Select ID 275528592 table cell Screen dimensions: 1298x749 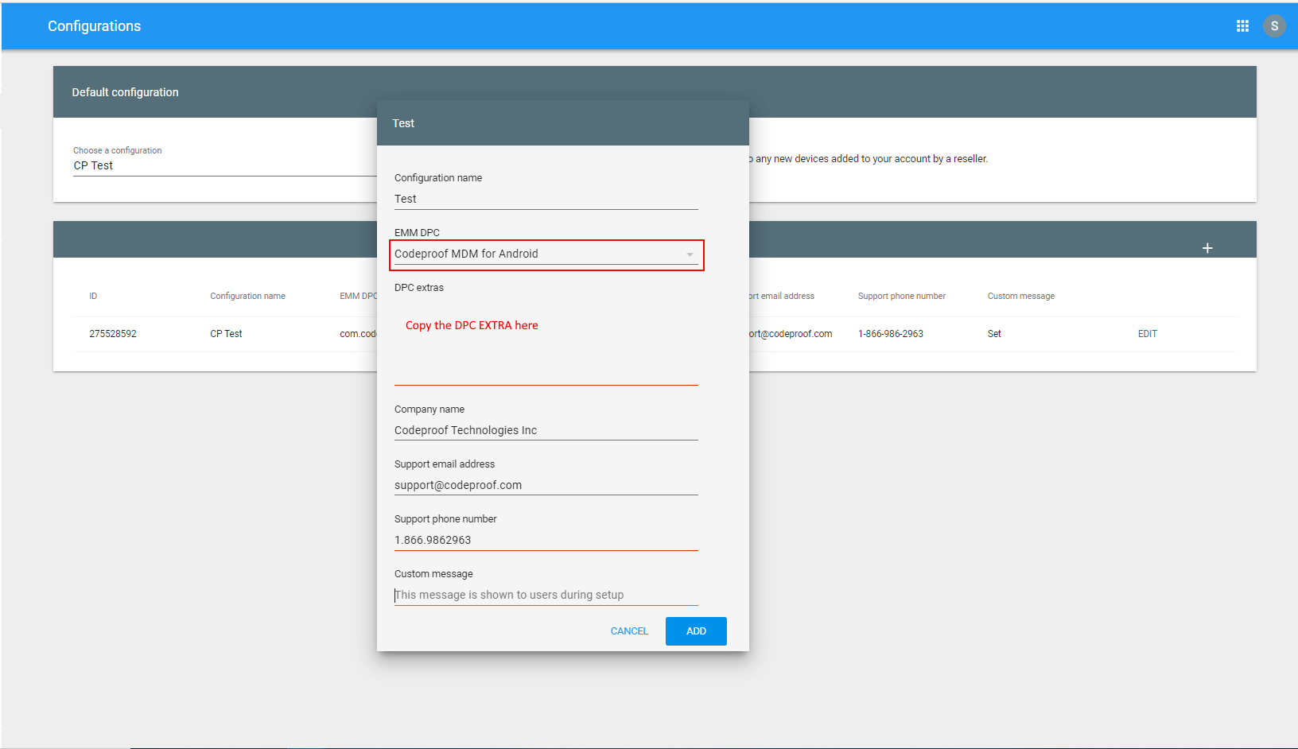click(x=113, y=334)
